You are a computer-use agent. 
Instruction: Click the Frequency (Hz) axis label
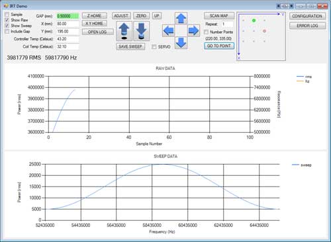[x=162, y=231]
